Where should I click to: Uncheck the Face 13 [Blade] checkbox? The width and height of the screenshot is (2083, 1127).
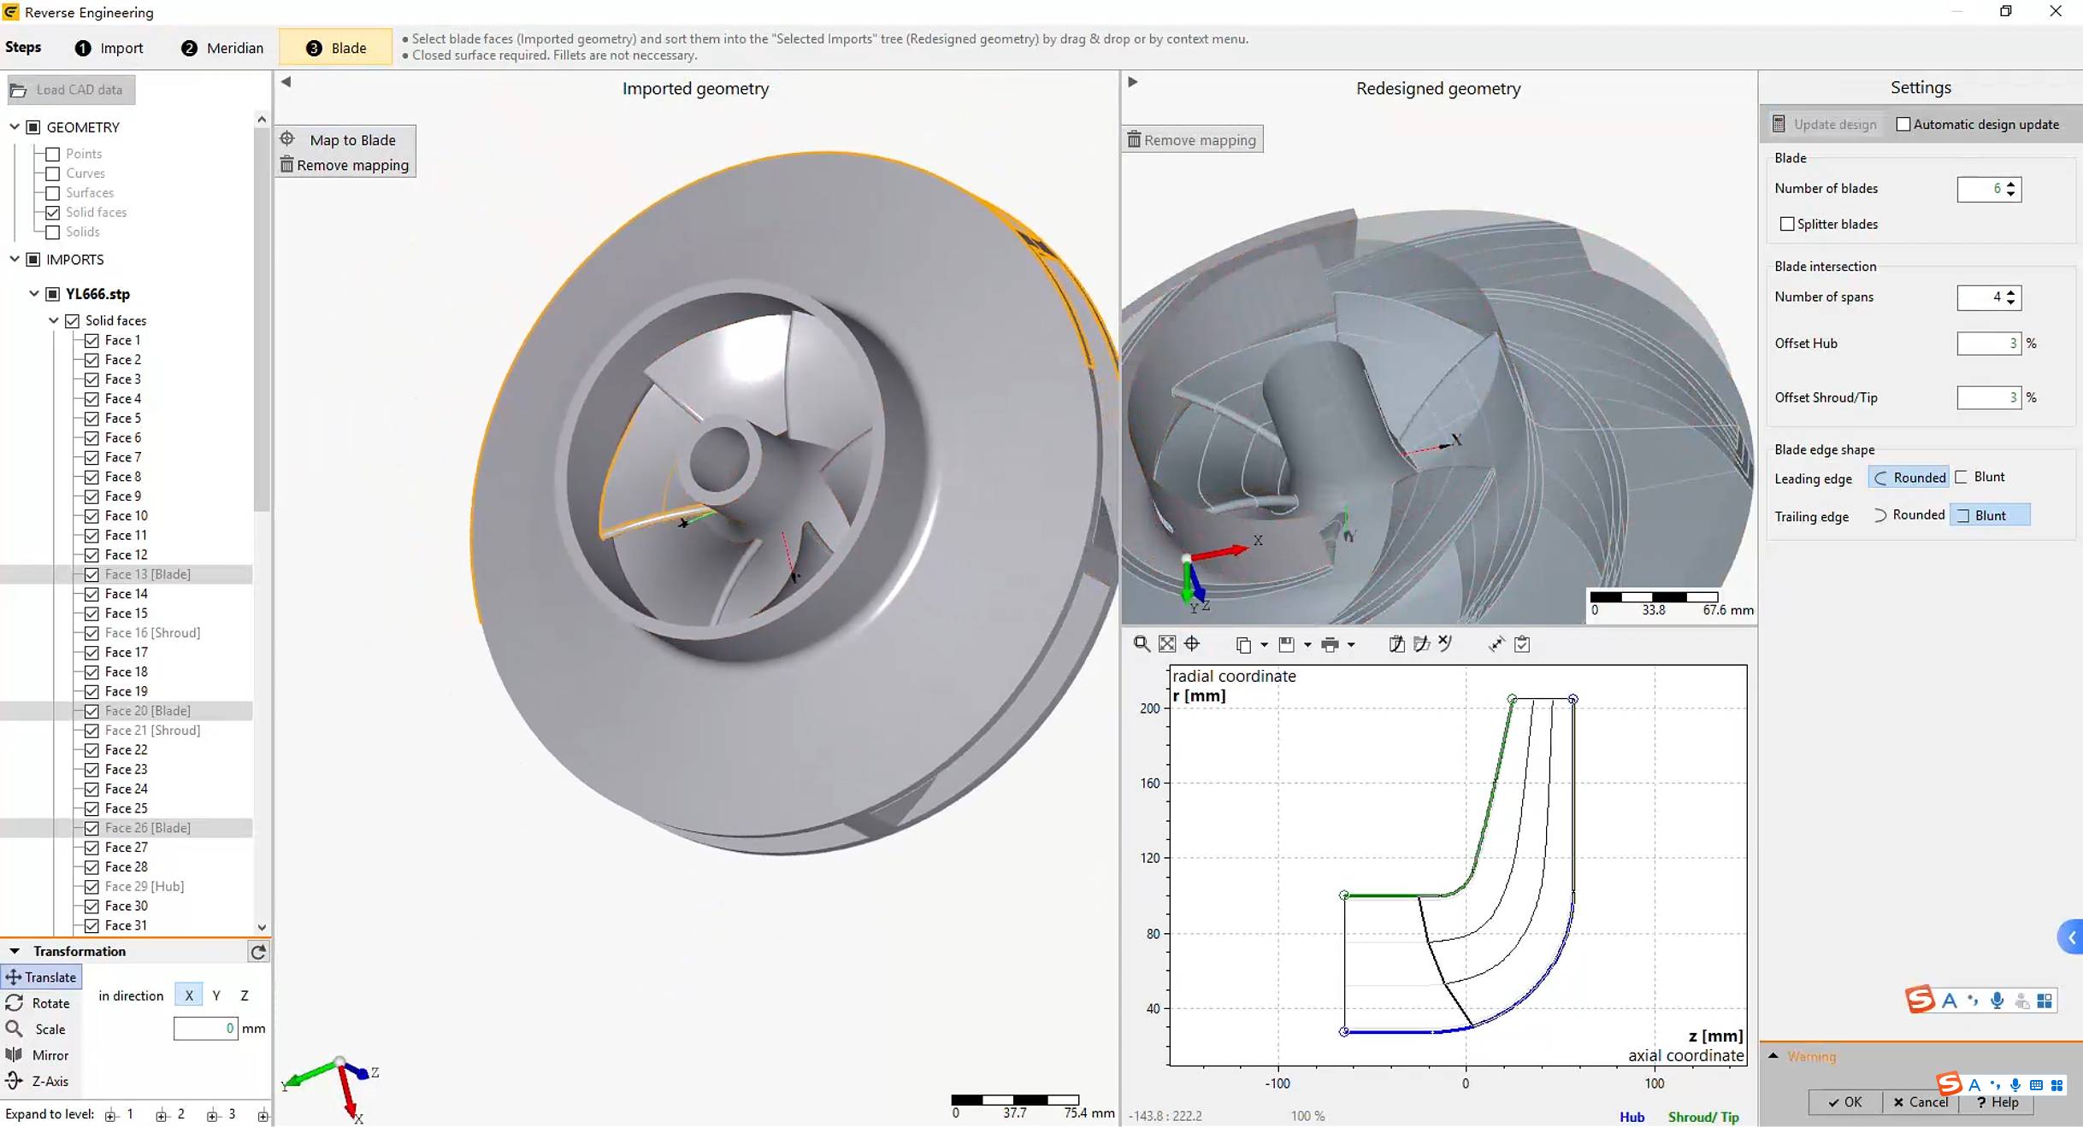tap(91, 574)
